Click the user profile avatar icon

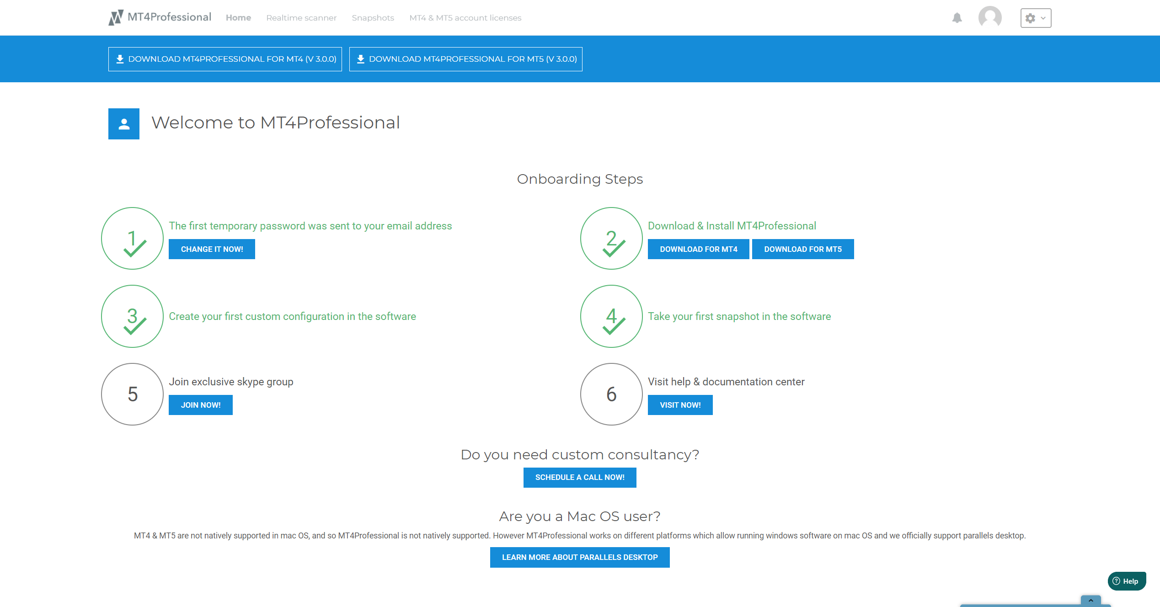coord(990,17)
